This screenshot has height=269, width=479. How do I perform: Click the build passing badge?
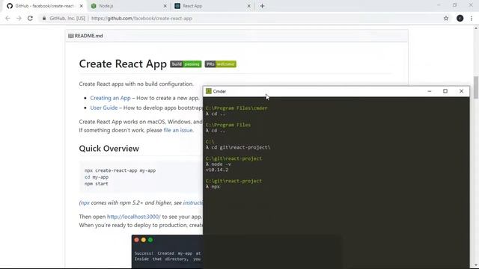[x=186, y=64]
